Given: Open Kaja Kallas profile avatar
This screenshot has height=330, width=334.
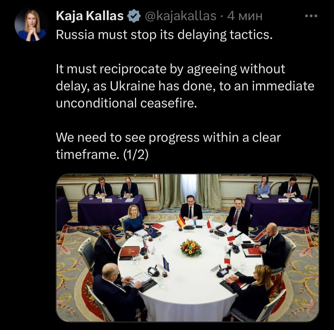Looking at the screenshot, I should coord(31,25).
